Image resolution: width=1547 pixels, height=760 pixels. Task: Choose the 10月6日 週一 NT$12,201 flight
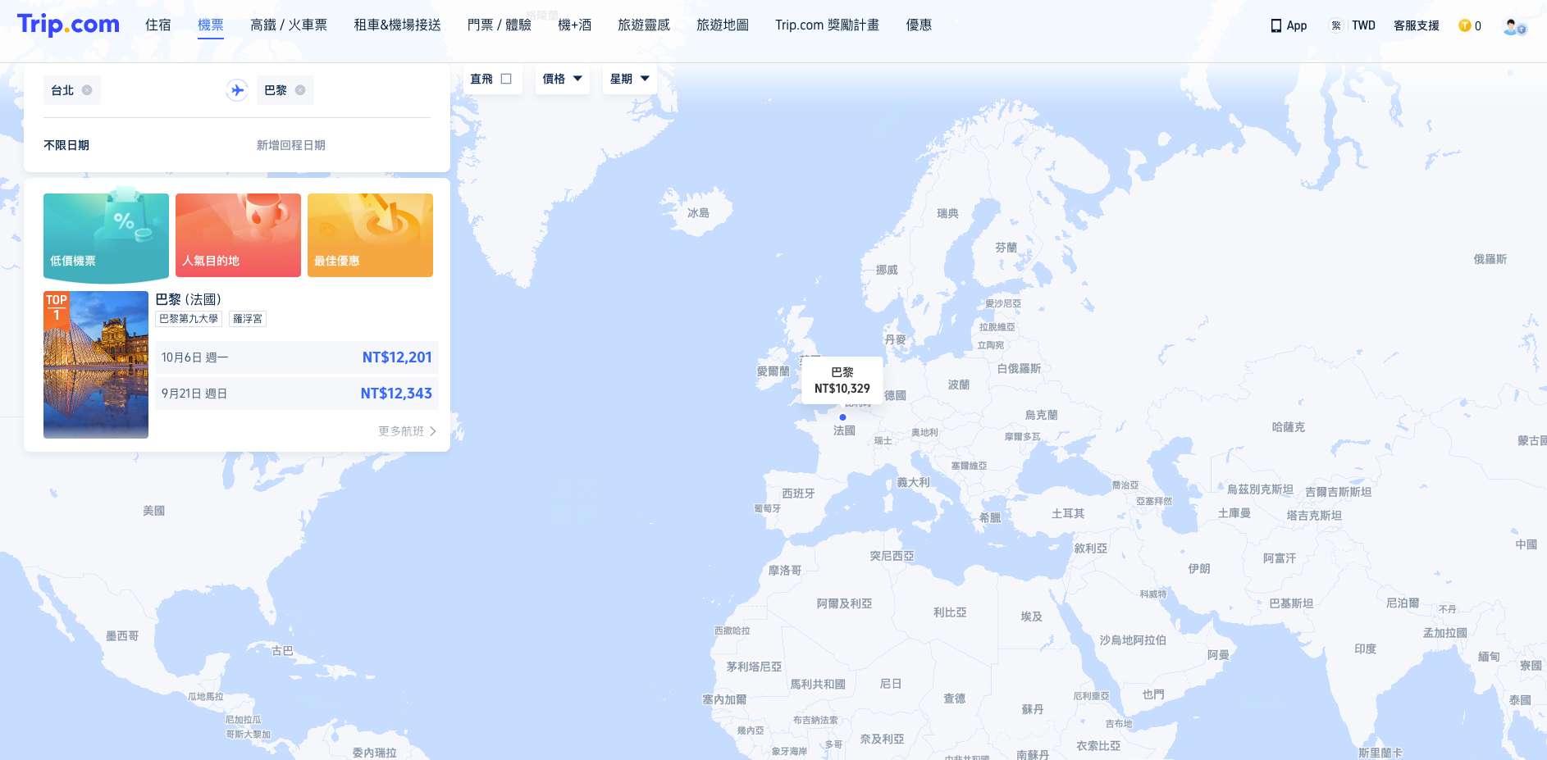click(297, 357)
